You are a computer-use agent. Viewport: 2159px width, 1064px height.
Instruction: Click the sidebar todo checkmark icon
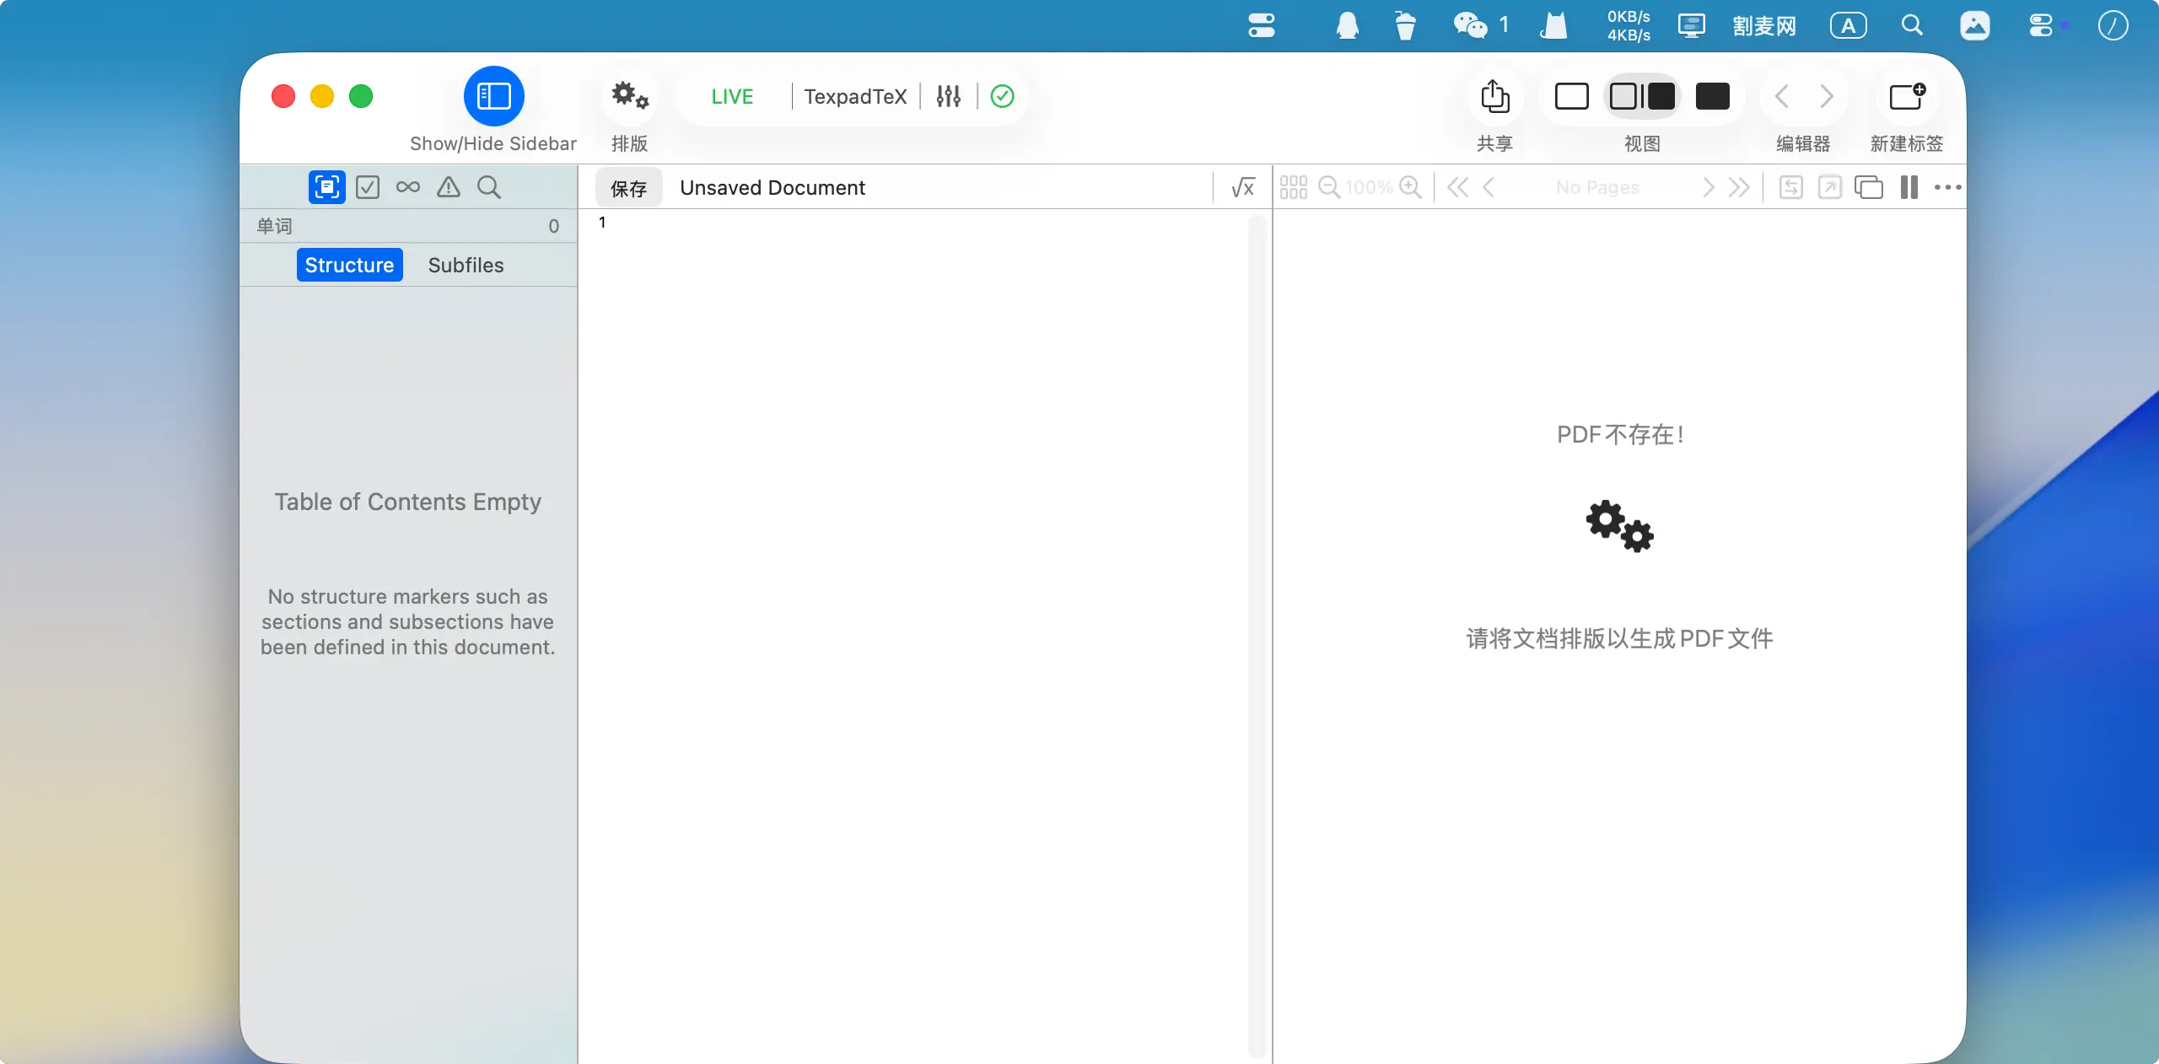[368, 187]
